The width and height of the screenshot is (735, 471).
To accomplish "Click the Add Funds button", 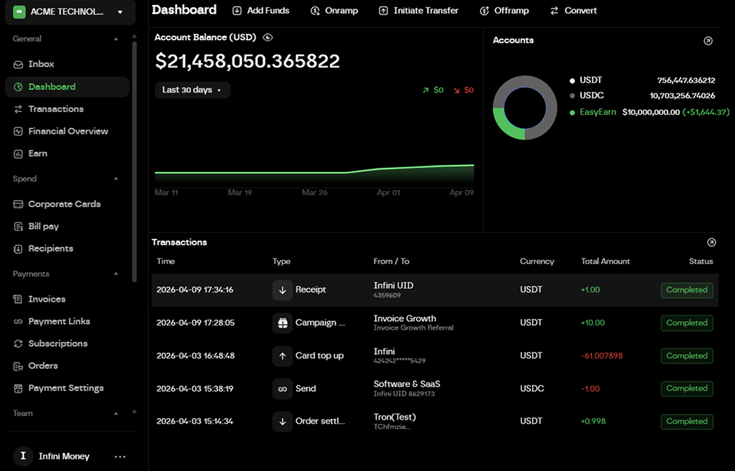I will [261, 11].
